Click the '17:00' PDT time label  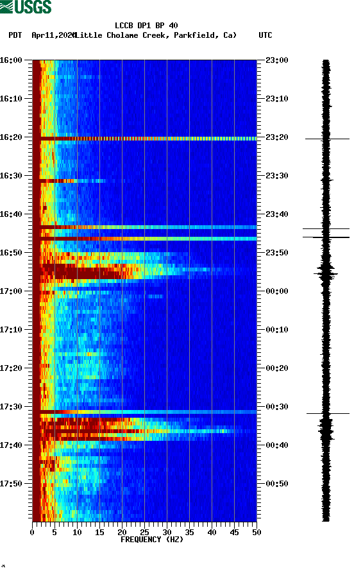click(x=11, y=291)
